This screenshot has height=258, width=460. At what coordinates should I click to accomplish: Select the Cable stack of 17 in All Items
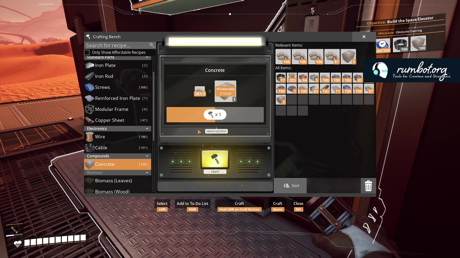[281, 78]
